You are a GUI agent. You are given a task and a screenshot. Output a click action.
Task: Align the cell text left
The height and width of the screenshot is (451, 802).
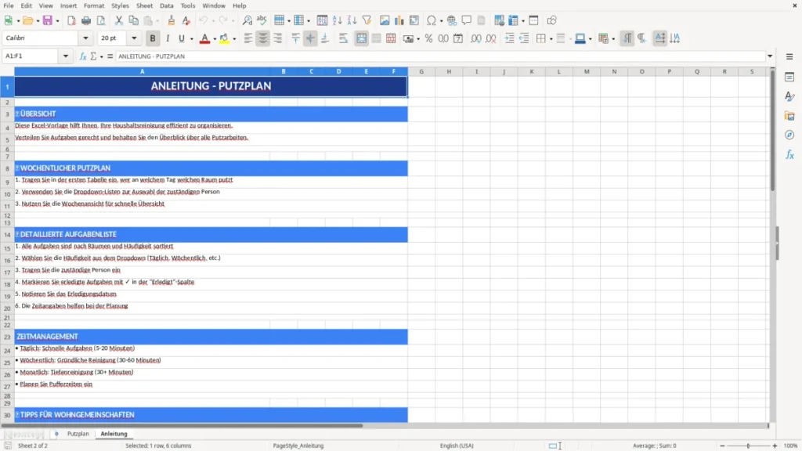(x=248, y=38)
